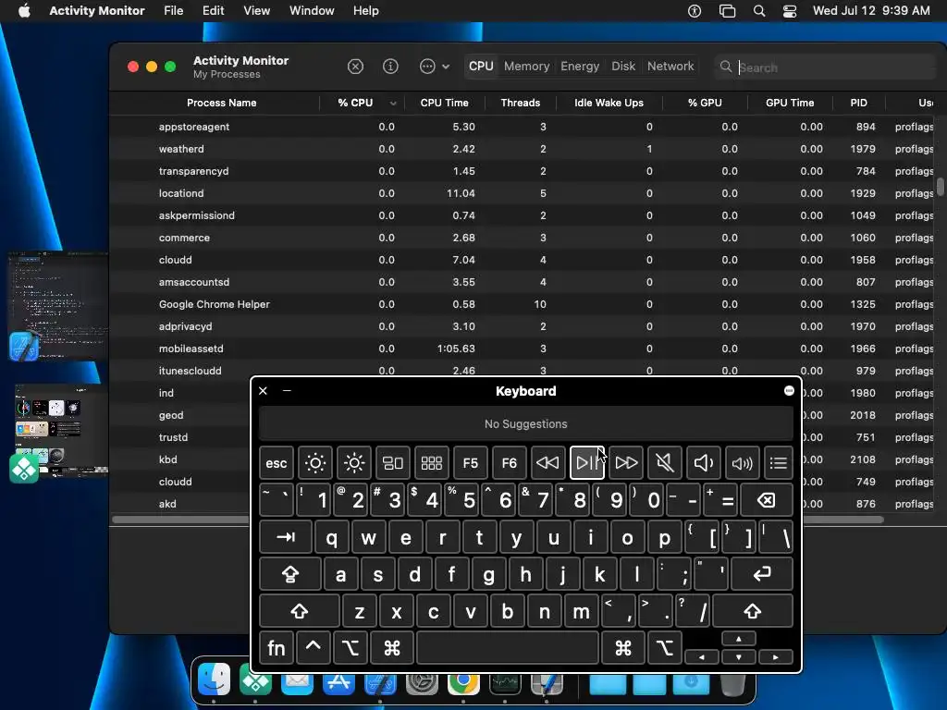Sort by the Process Name column header
This screenshot has height=710, width=947.
222,103
